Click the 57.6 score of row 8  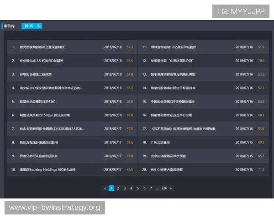click(x=130, y=142)
